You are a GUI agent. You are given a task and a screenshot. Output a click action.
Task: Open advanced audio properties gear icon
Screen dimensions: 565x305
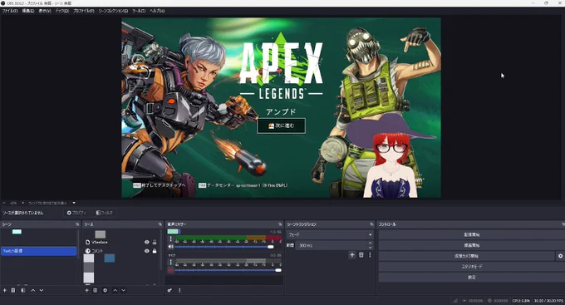click(169, 290)
